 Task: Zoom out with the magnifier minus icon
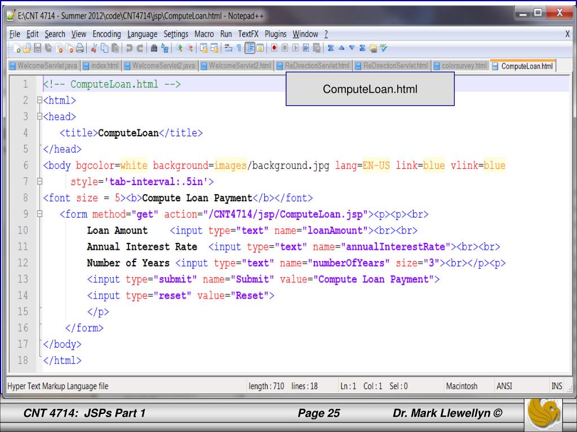pyautogui.click(x=189, y=48)
